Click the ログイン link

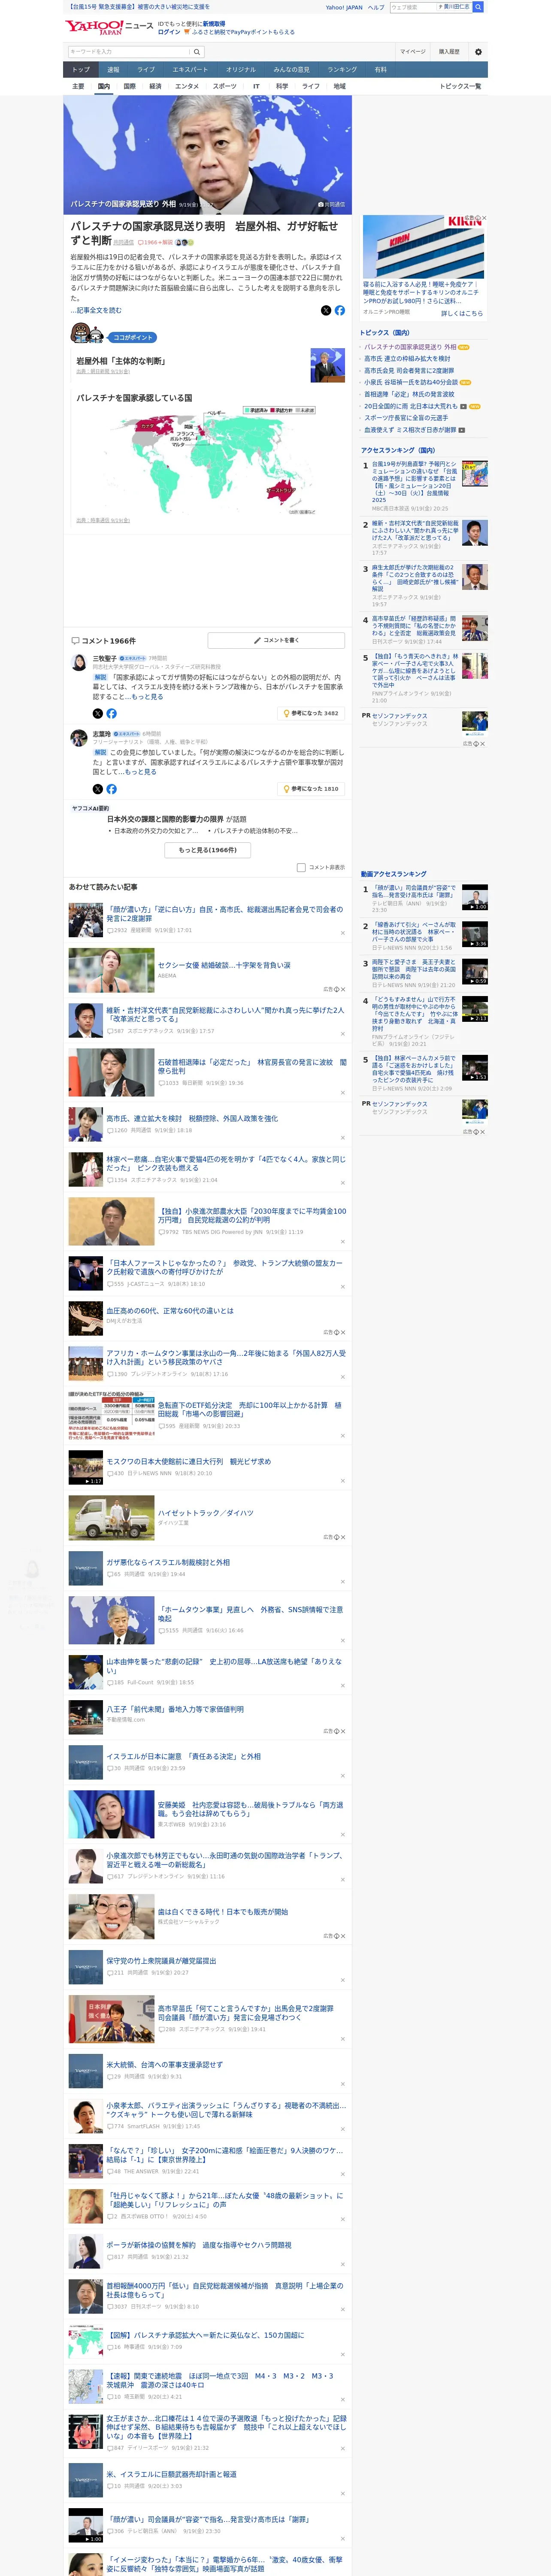[169, 32]
